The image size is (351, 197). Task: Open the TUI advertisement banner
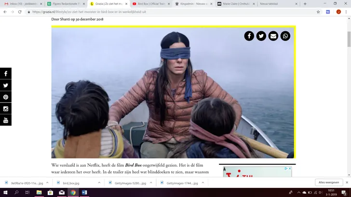click(x=257, y=172)
